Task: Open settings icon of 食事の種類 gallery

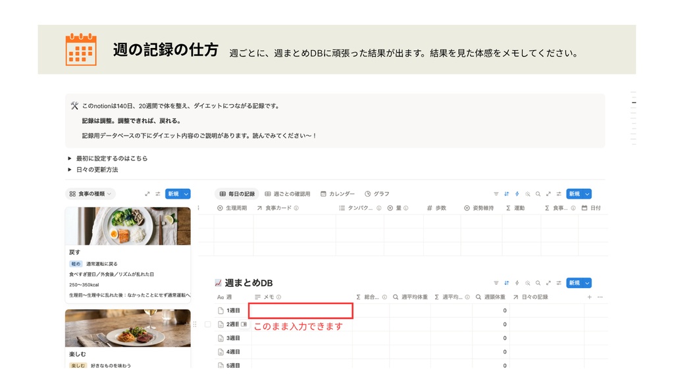Action: [158, 194]
